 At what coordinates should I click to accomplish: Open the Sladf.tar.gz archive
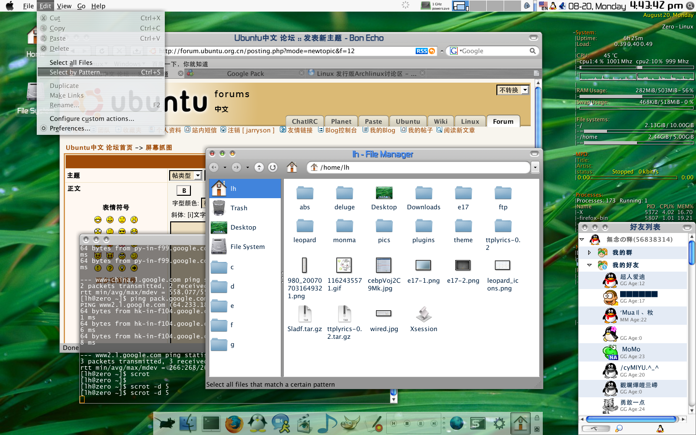[304, 319]
